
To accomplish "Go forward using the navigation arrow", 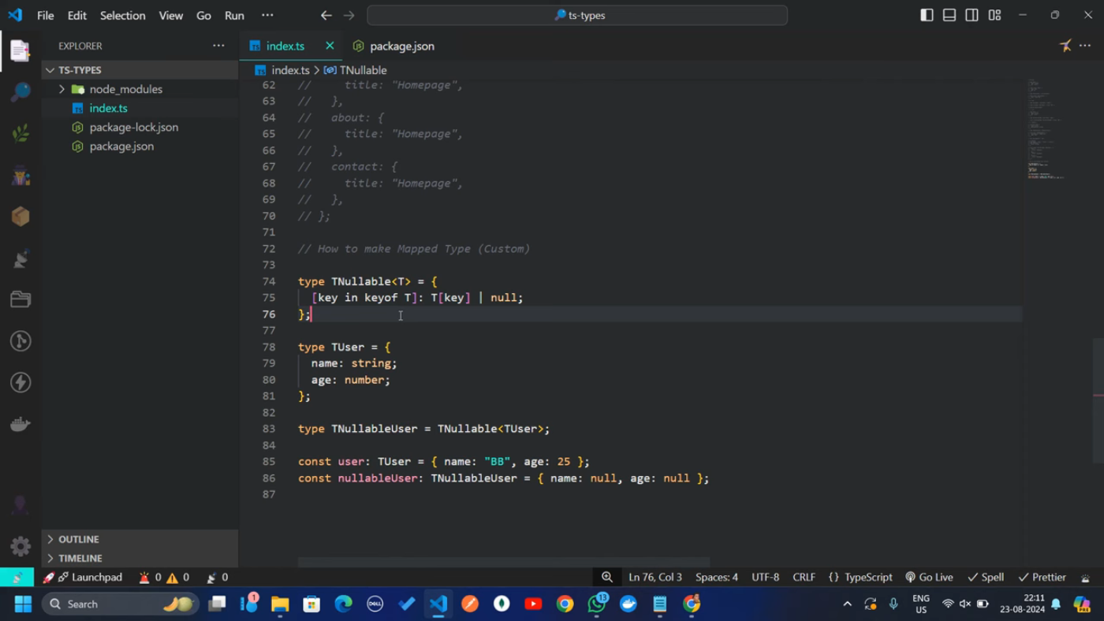I will pyautogui.click(x=349, y=15).
